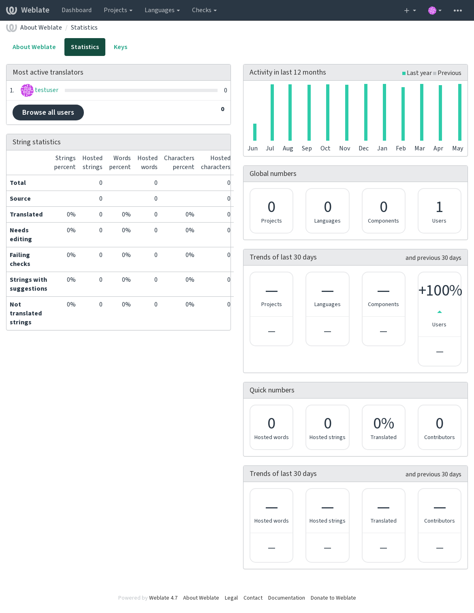Expand the Languages dropdown

[x=162, y=10]
